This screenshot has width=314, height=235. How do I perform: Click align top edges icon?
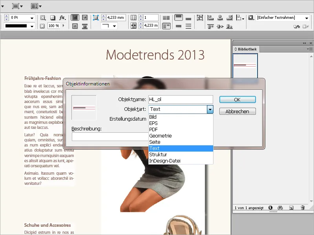coord(210,26)
